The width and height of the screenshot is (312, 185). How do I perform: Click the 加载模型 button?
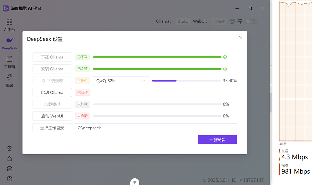click(52, 104)
